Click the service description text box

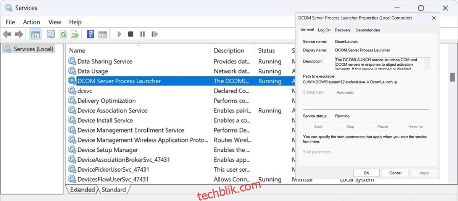(382, 63)
